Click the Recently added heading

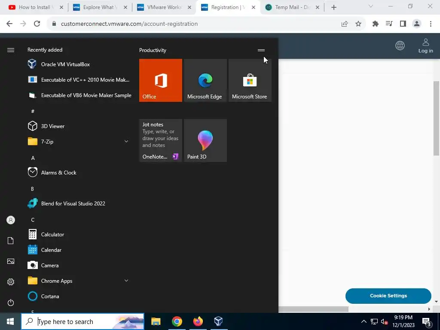click(45, 50)
